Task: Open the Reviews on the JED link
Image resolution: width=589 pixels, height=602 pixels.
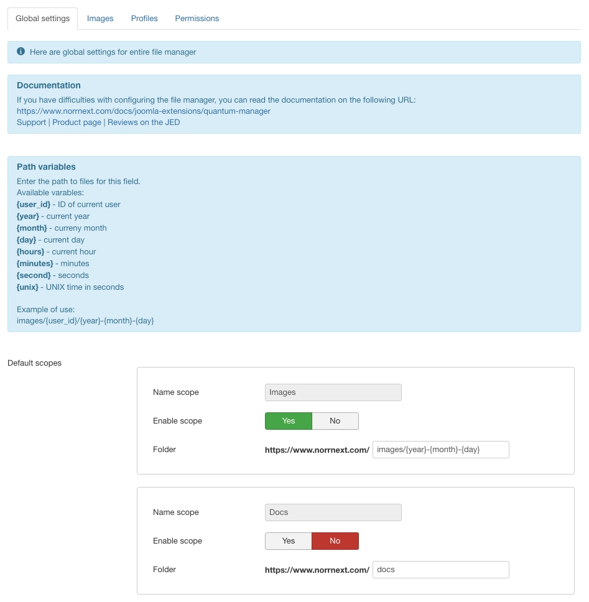Action: [144, 123]
